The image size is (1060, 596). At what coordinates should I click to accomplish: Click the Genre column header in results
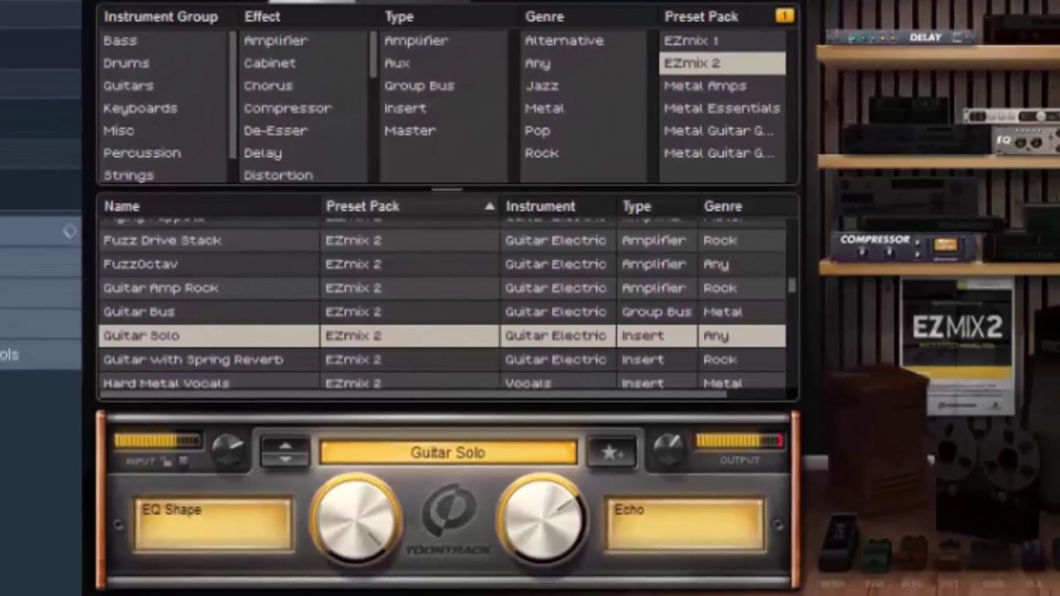pyautogui.click(x=723, y=206)
